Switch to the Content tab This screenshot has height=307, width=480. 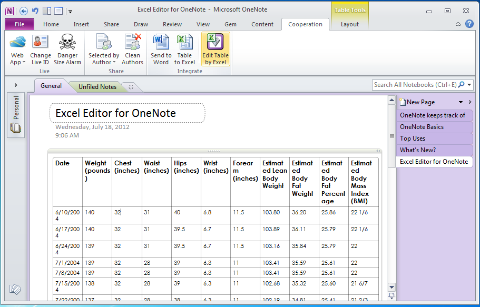[262, 24]
